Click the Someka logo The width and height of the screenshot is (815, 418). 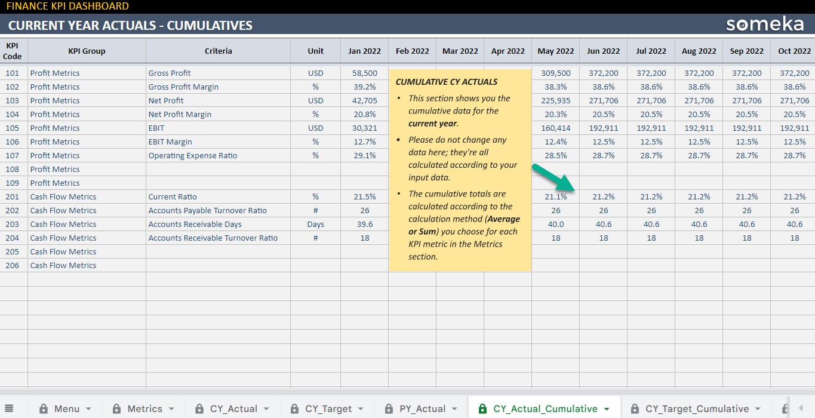pos(765,24)
